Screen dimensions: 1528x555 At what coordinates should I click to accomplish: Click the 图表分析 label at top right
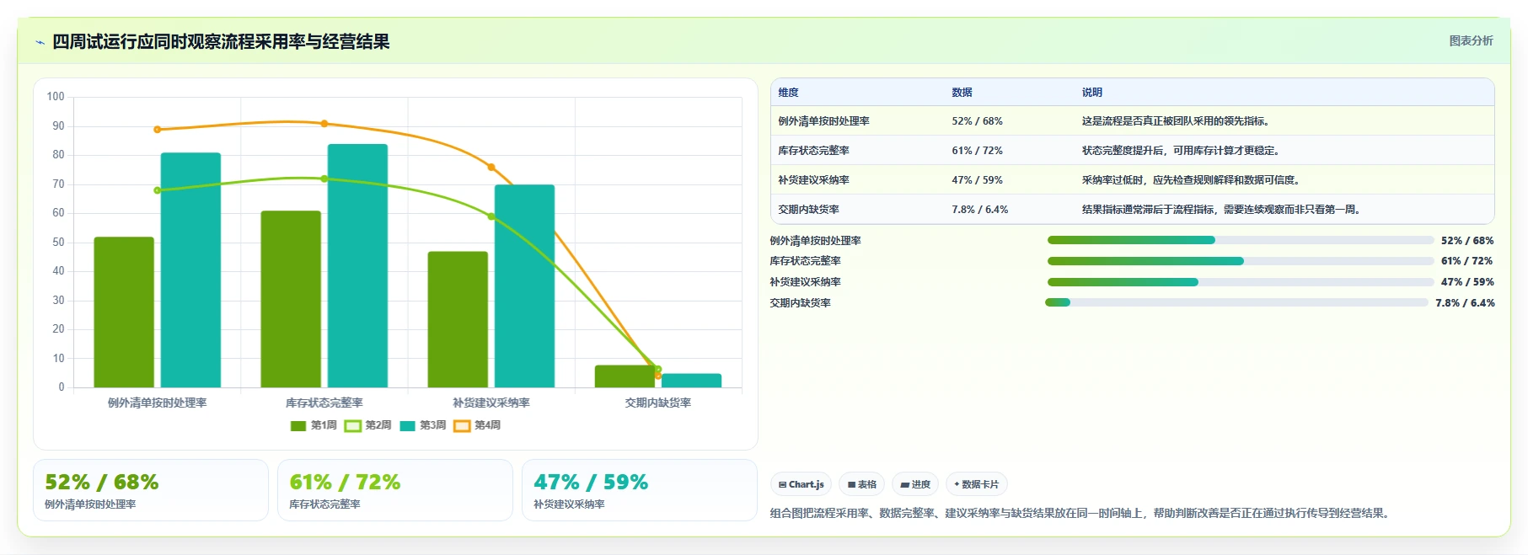tap(1471, 40)
